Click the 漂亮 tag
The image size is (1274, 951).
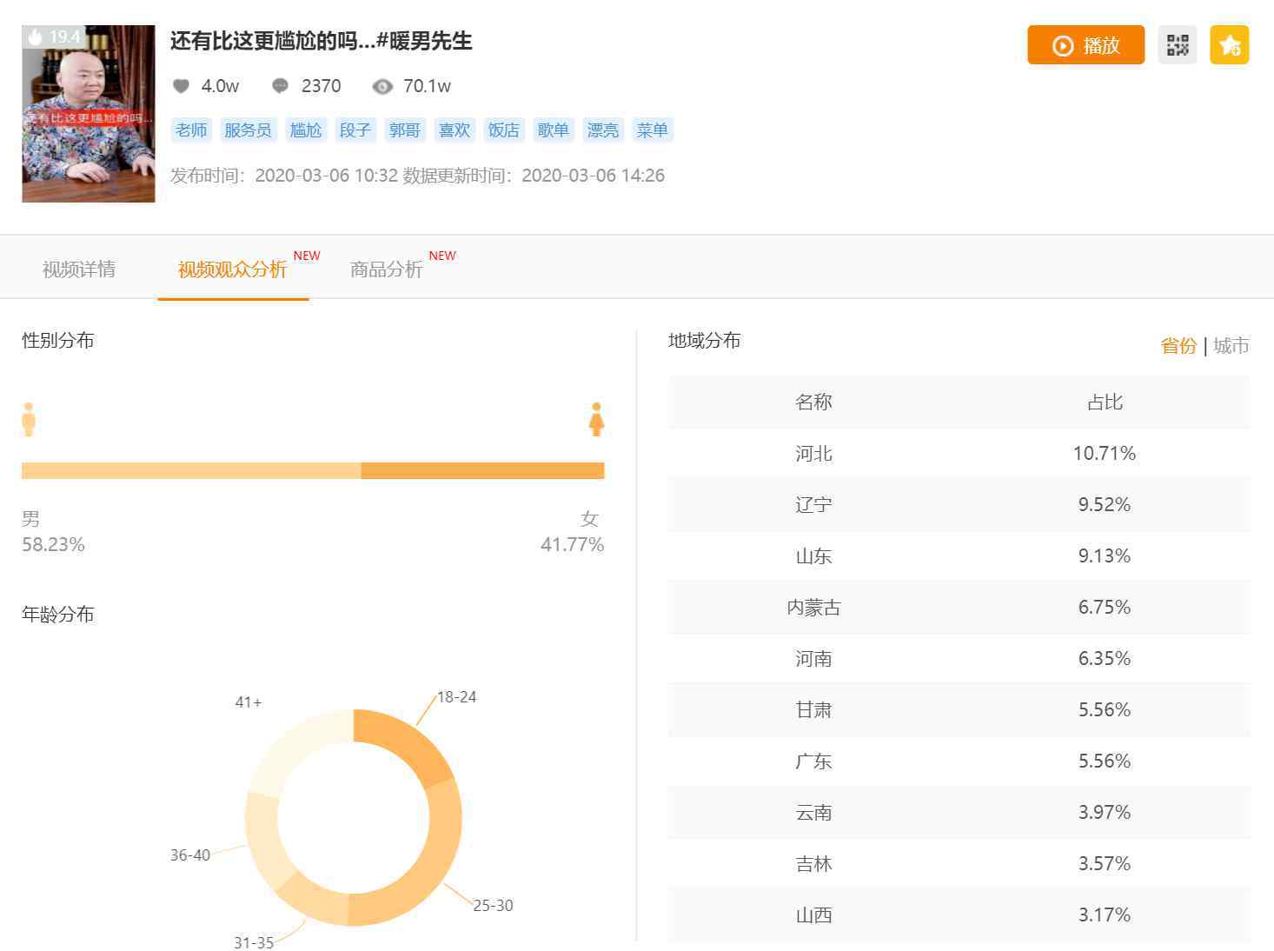click(603, 130)
